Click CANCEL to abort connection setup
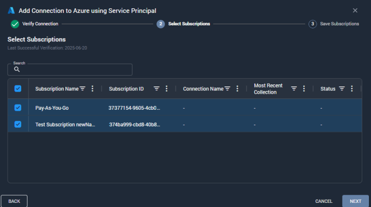This screenshot has width=371, height=207. coord(324,201)
